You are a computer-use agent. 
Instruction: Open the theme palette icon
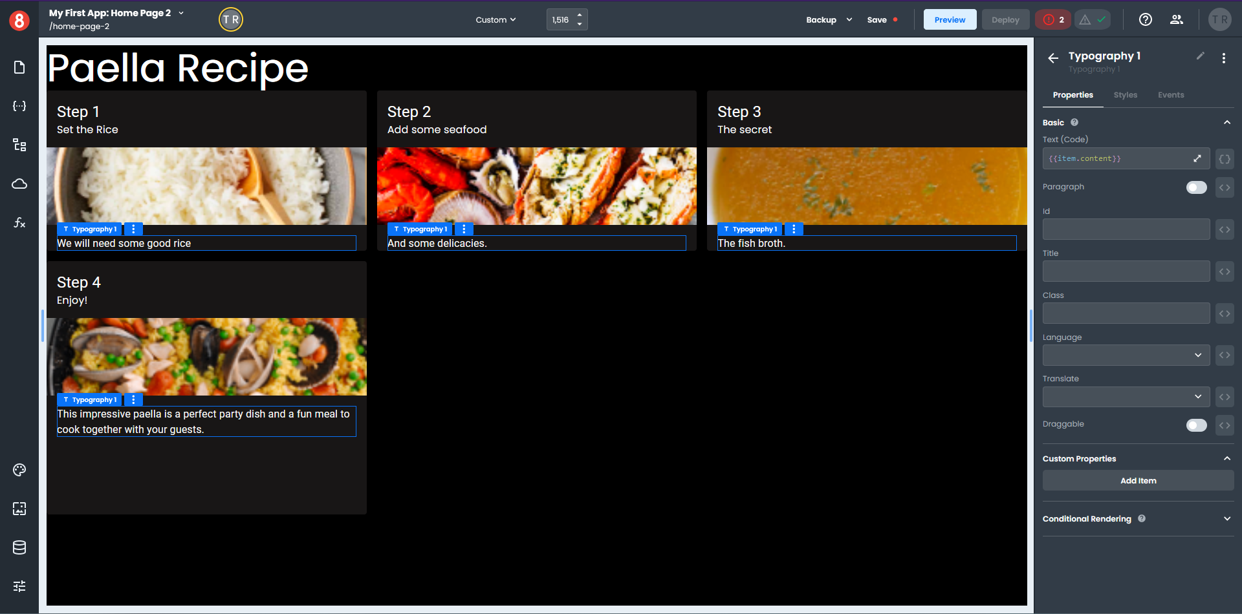click(x=19, y=470)
